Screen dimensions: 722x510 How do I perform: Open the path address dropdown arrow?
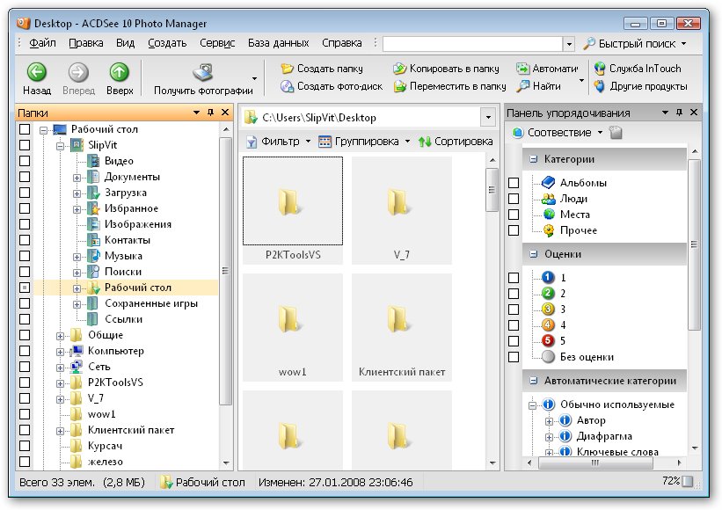point(488,118)
